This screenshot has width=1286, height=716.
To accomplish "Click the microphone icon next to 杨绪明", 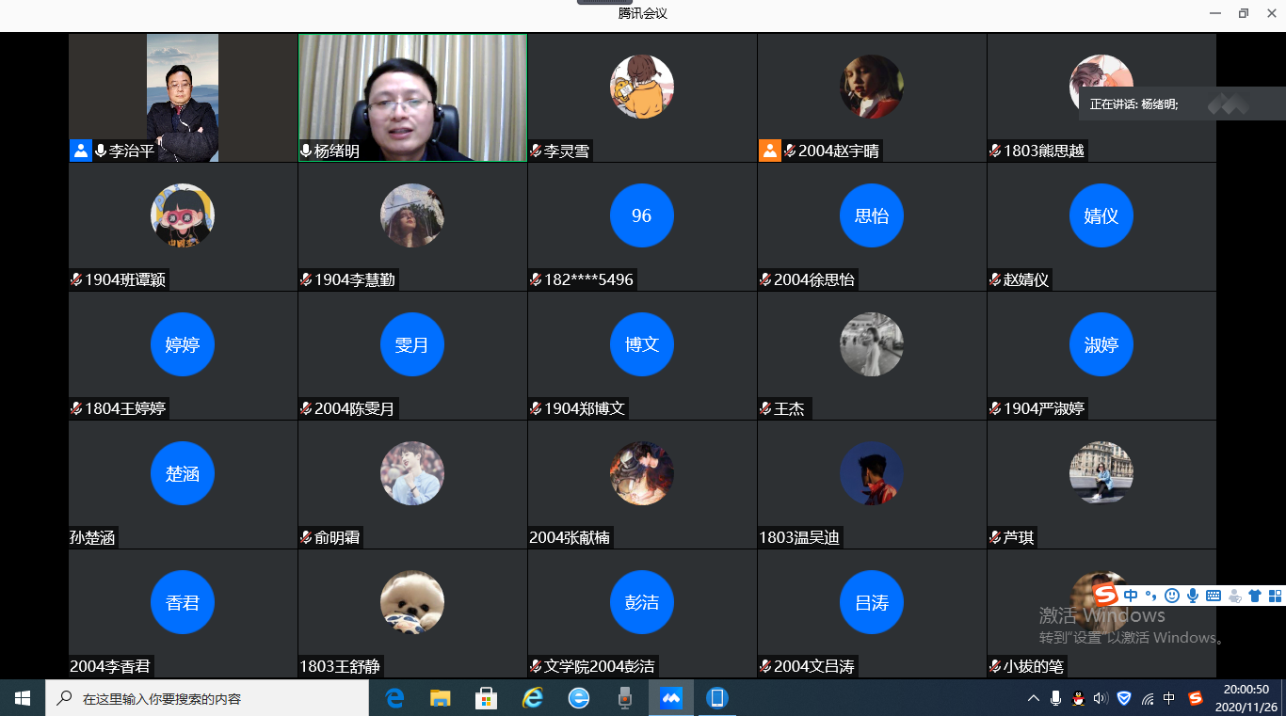I will (x=306, y=151).
